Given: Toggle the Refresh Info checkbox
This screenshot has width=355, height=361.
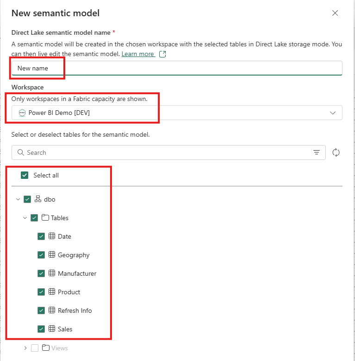Looking at the screenshot, I should [41, 310].
